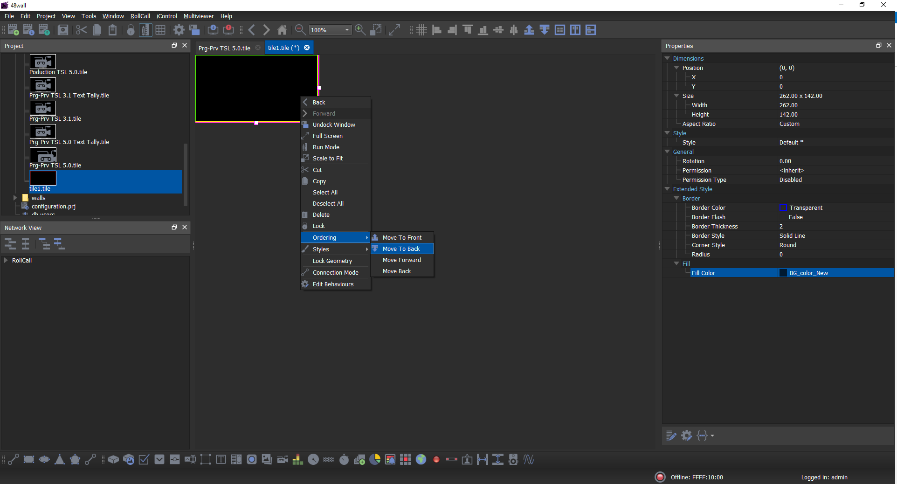Select configuration.prj in the Project tree
This screenshot has width=897, height=484.
tap(53, 206)
